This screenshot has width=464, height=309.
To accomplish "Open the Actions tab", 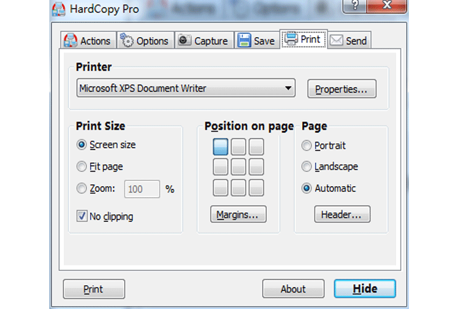I will tap(89, 40).
